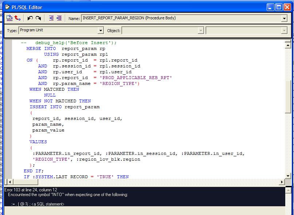
Task: Click the "Error 103 at line 24, column 12" message
Action: click(x=31, y=189)
